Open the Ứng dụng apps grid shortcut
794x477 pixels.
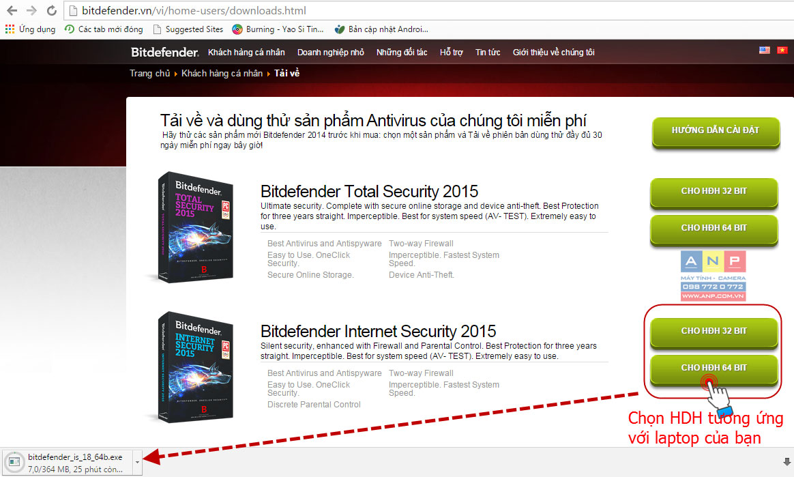31,29
